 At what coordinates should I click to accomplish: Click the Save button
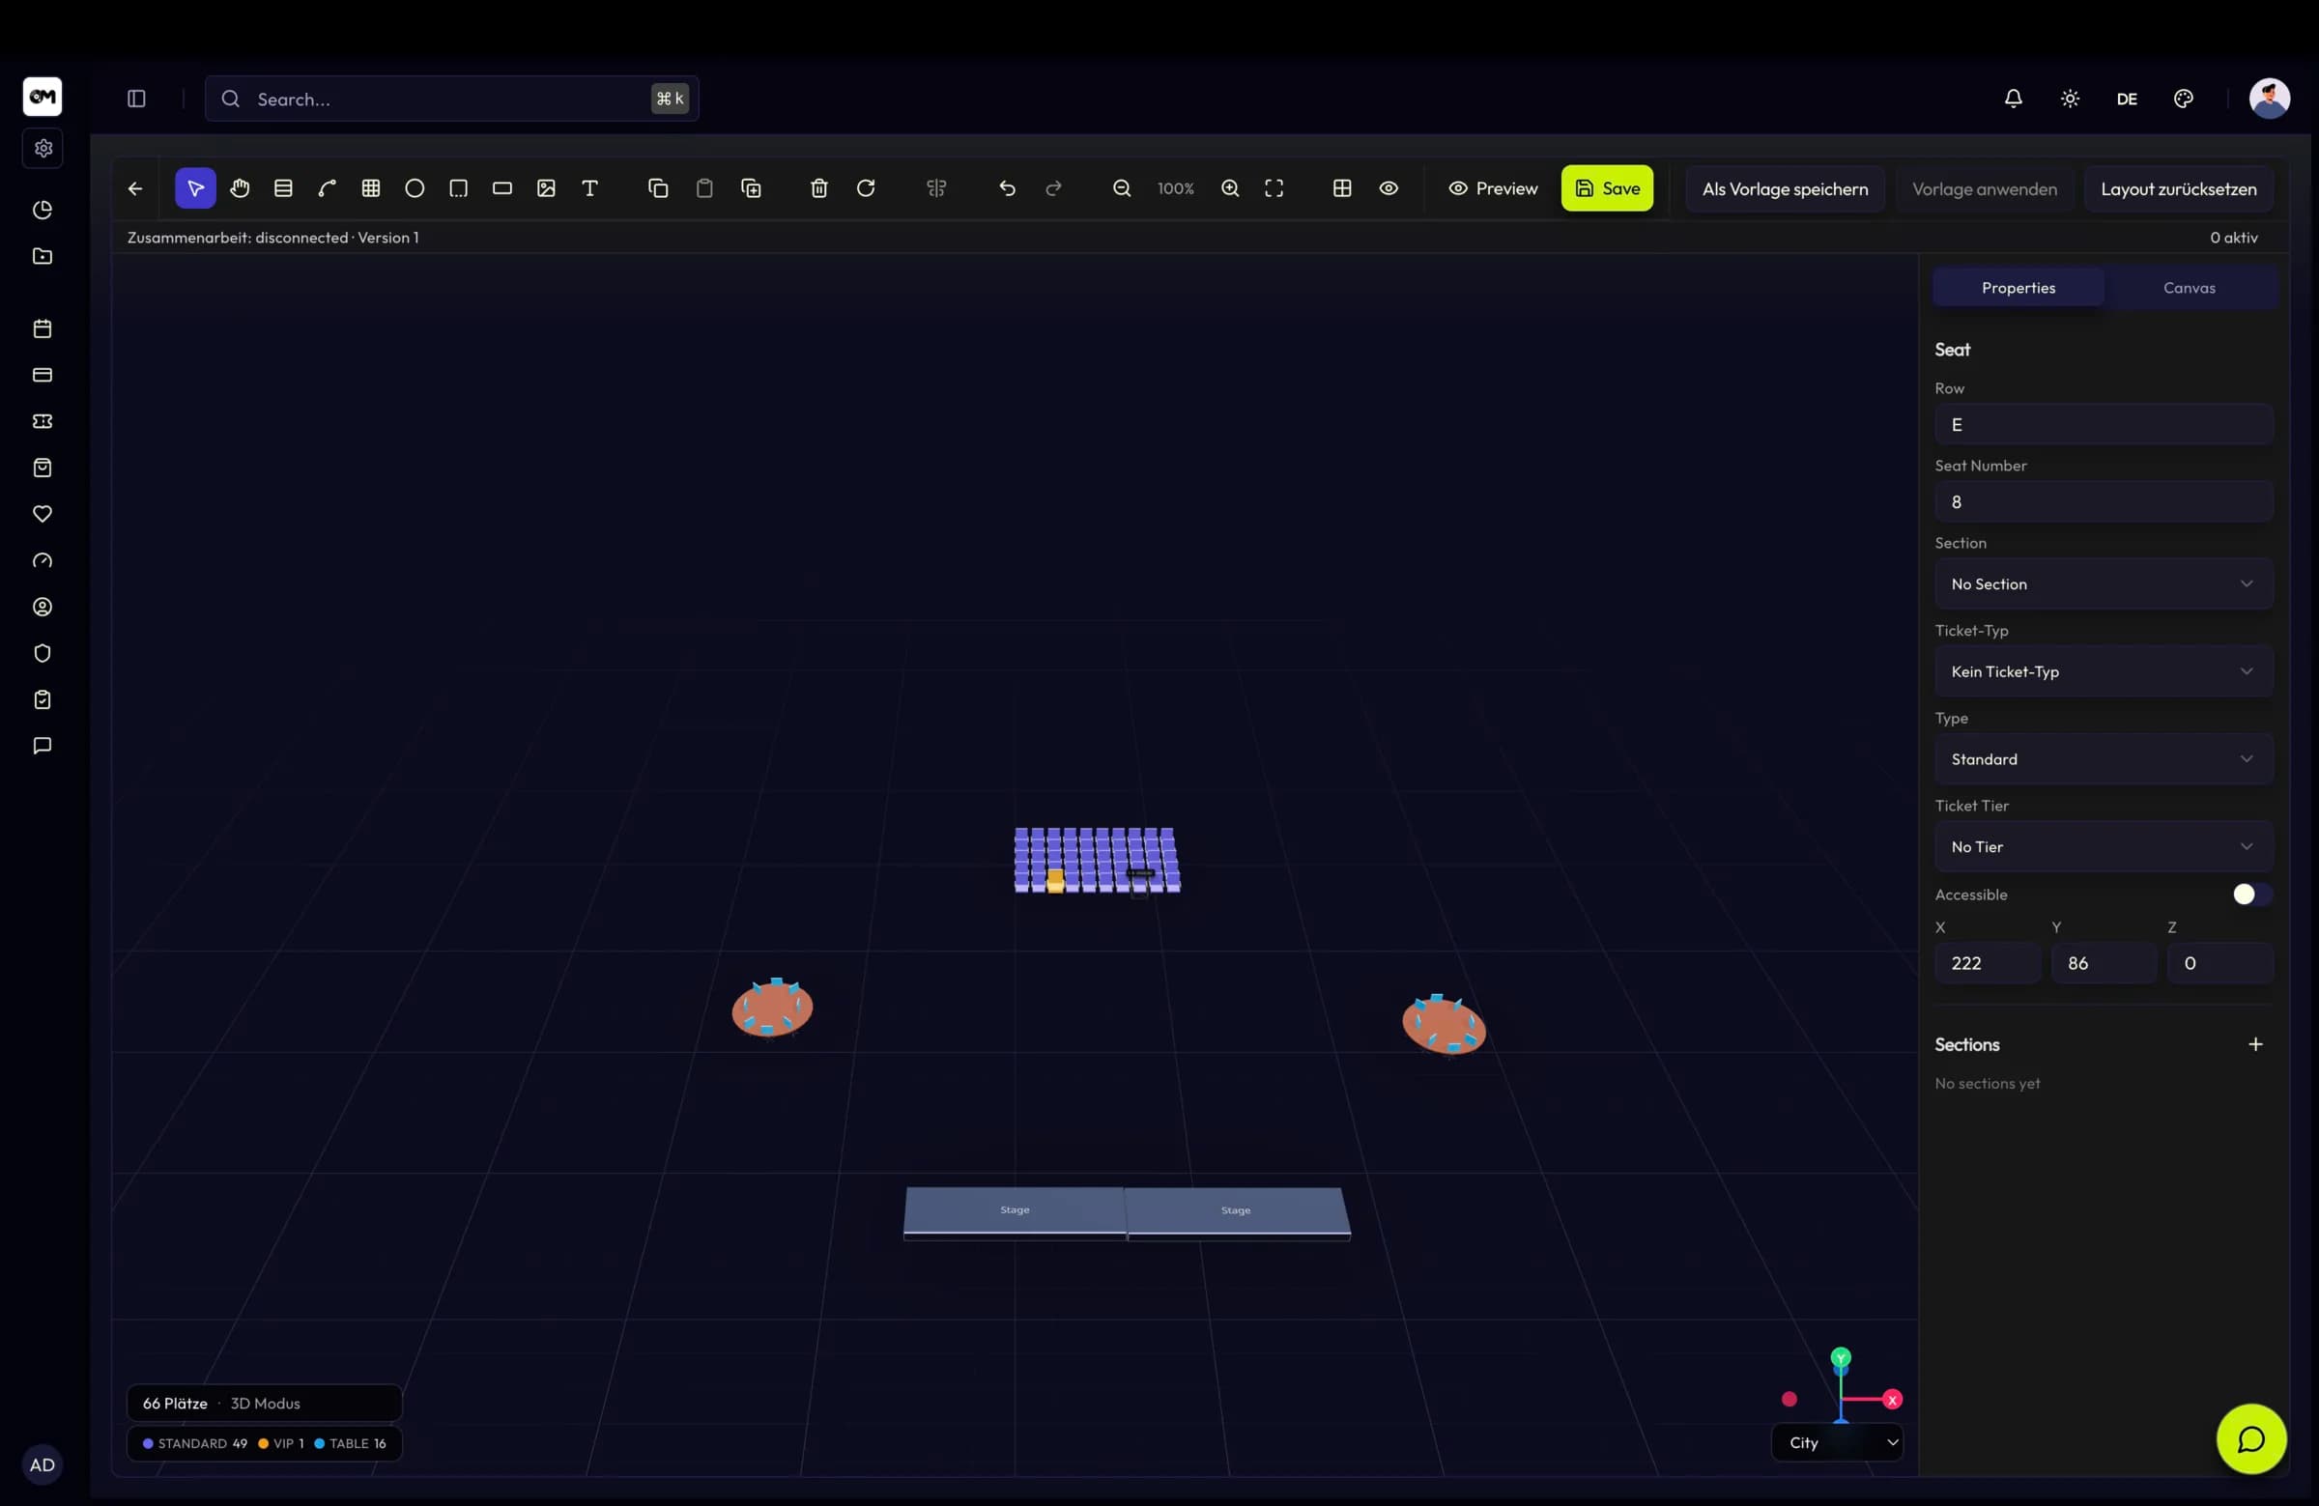click(1607, 188)
